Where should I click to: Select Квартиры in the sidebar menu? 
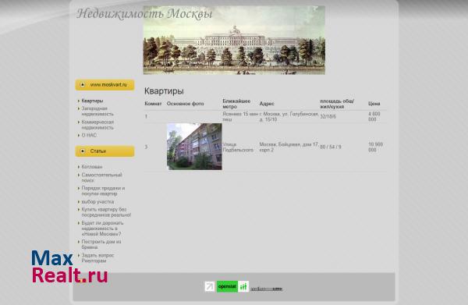pyautogui.click(x=92, y=101)
